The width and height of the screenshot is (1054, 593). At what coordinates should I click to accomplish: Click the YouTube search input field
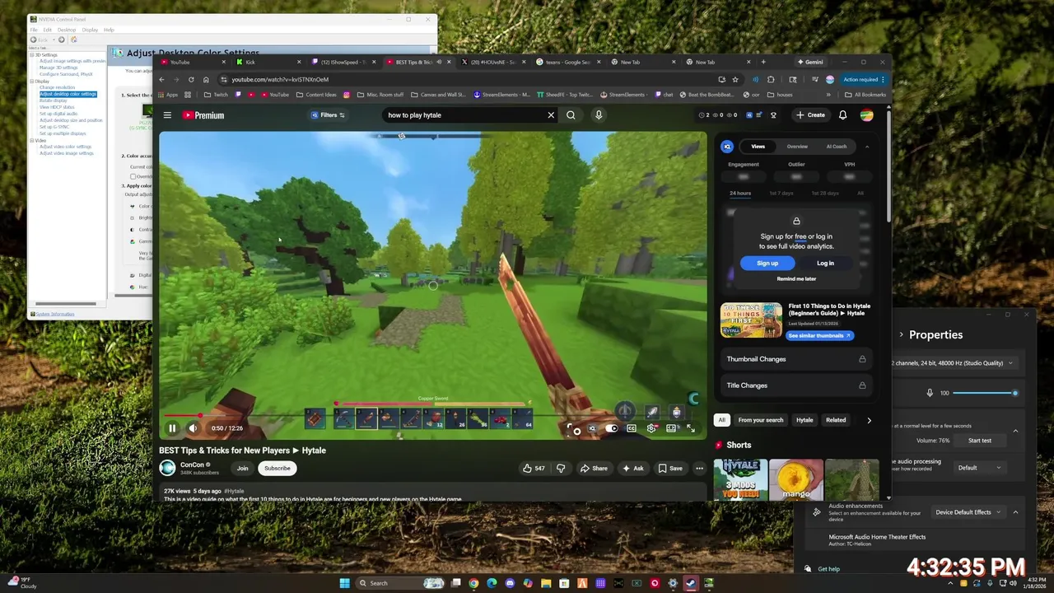465,115
